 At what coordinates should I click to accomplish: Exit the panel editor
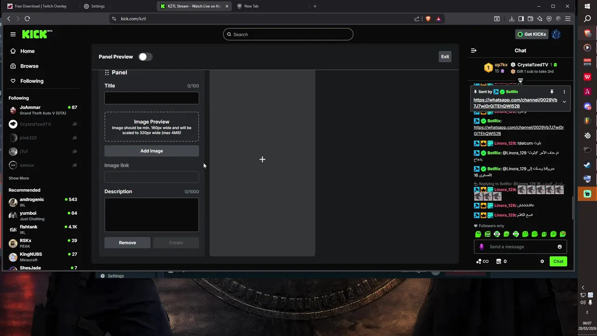(445, 56)
